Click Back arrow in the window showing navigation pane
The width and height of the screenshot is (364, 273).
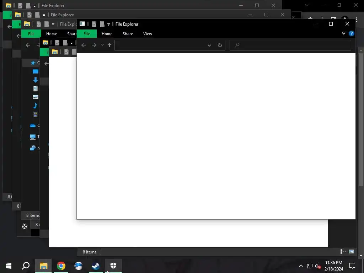coord(28,45)
